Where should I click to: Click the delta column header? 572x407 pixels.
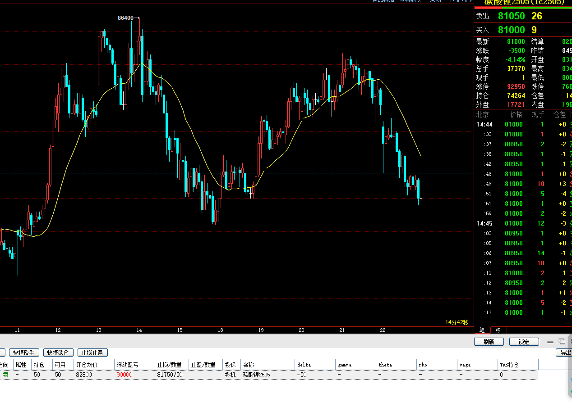(304, 365)
